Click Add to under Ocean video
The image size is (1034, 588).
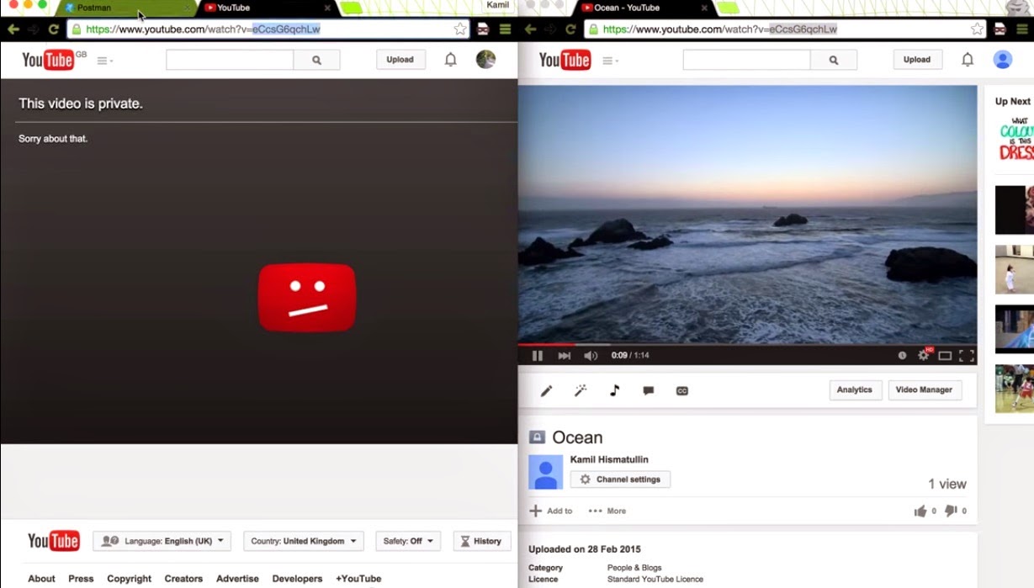tap(550, 511)
